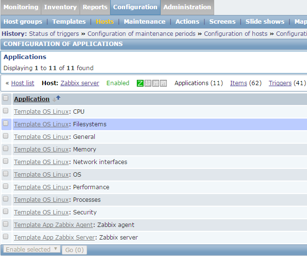Open Template OS Linux link in Network interfaces row
This screenshot has width=307, height=256.
click(x=41, y=162)
